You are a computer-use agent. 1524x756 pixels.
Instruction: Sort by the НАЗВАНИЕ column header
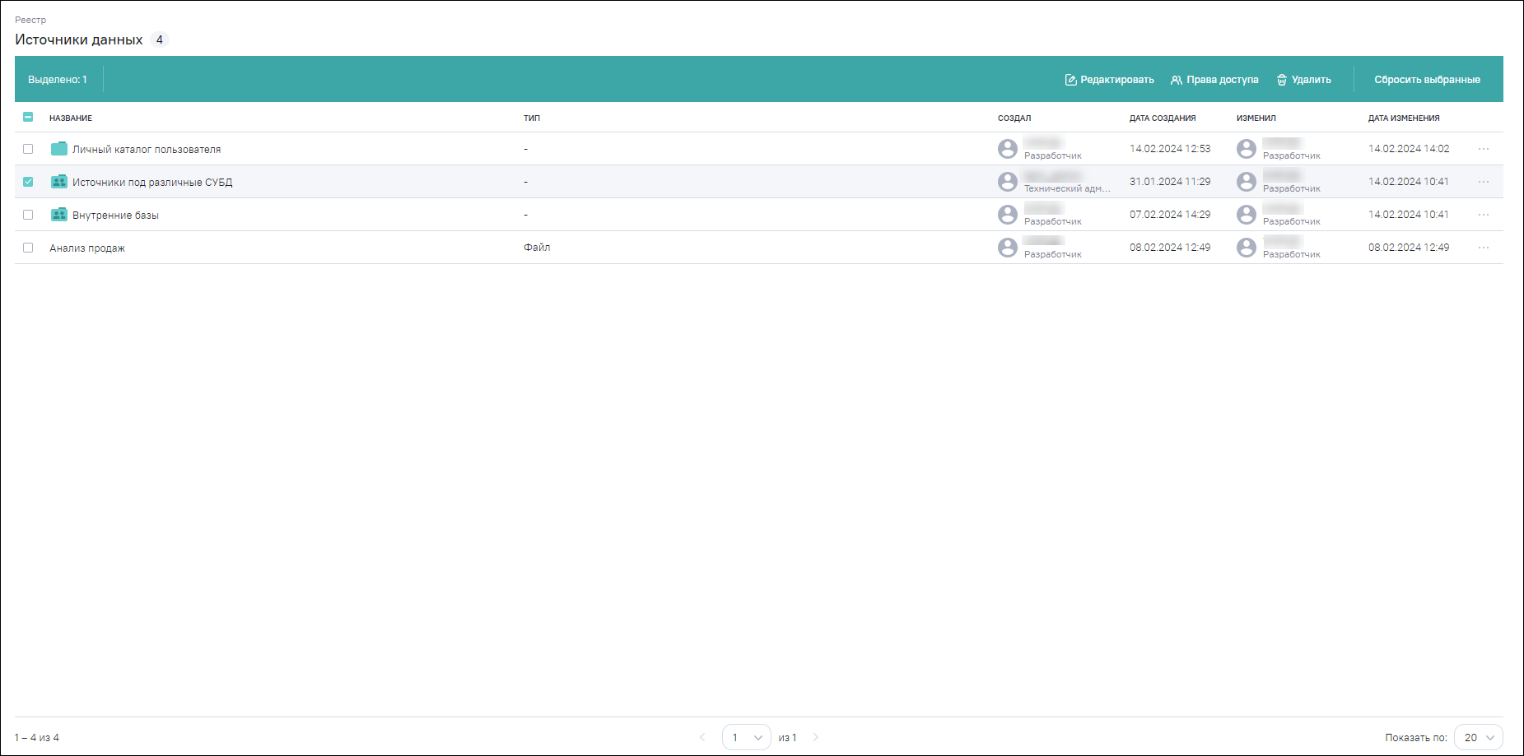71,118
